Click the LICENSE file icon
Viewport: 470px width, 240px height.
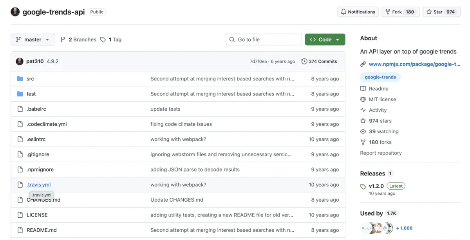click(x=20, y=215)
